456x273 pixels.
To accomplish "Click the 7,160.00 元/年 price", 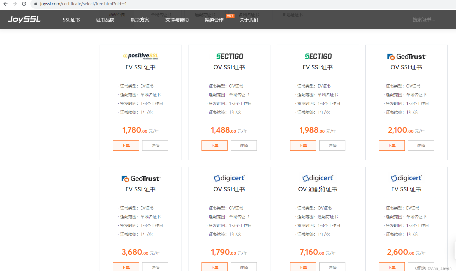I will coord(318,252).
